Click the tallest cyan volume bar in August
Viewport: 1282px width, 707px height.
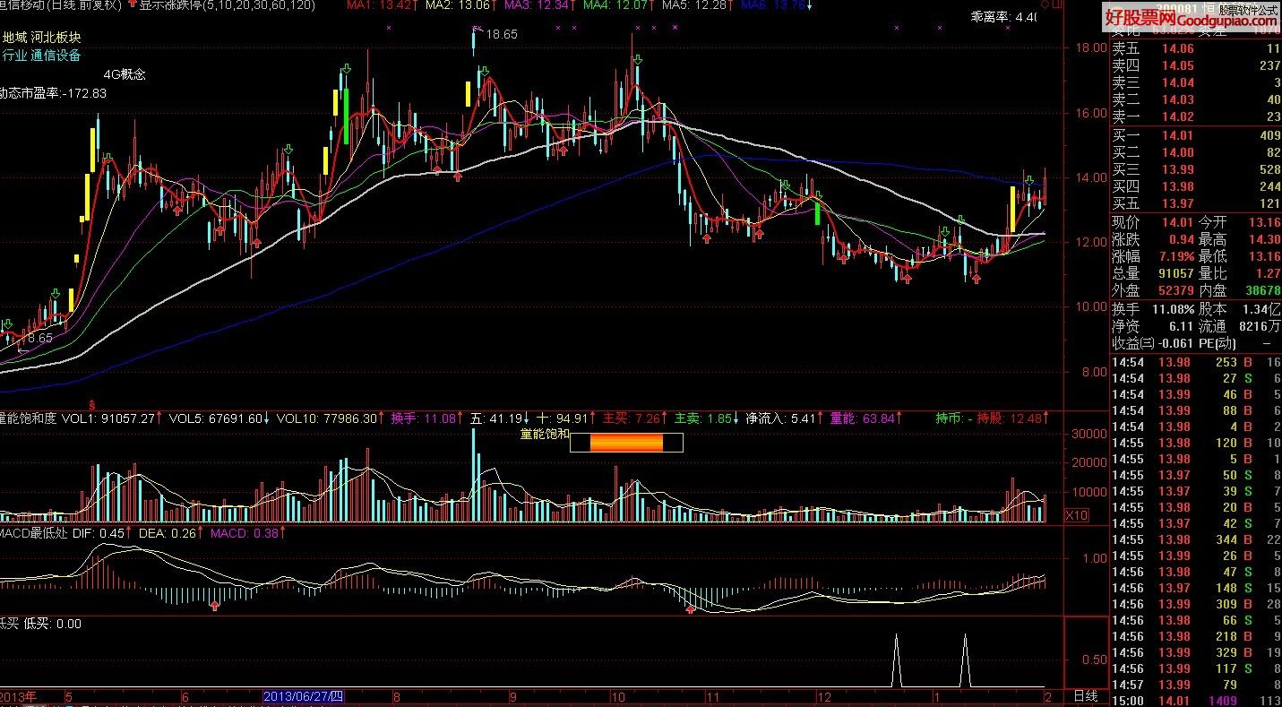pos(474,475)
